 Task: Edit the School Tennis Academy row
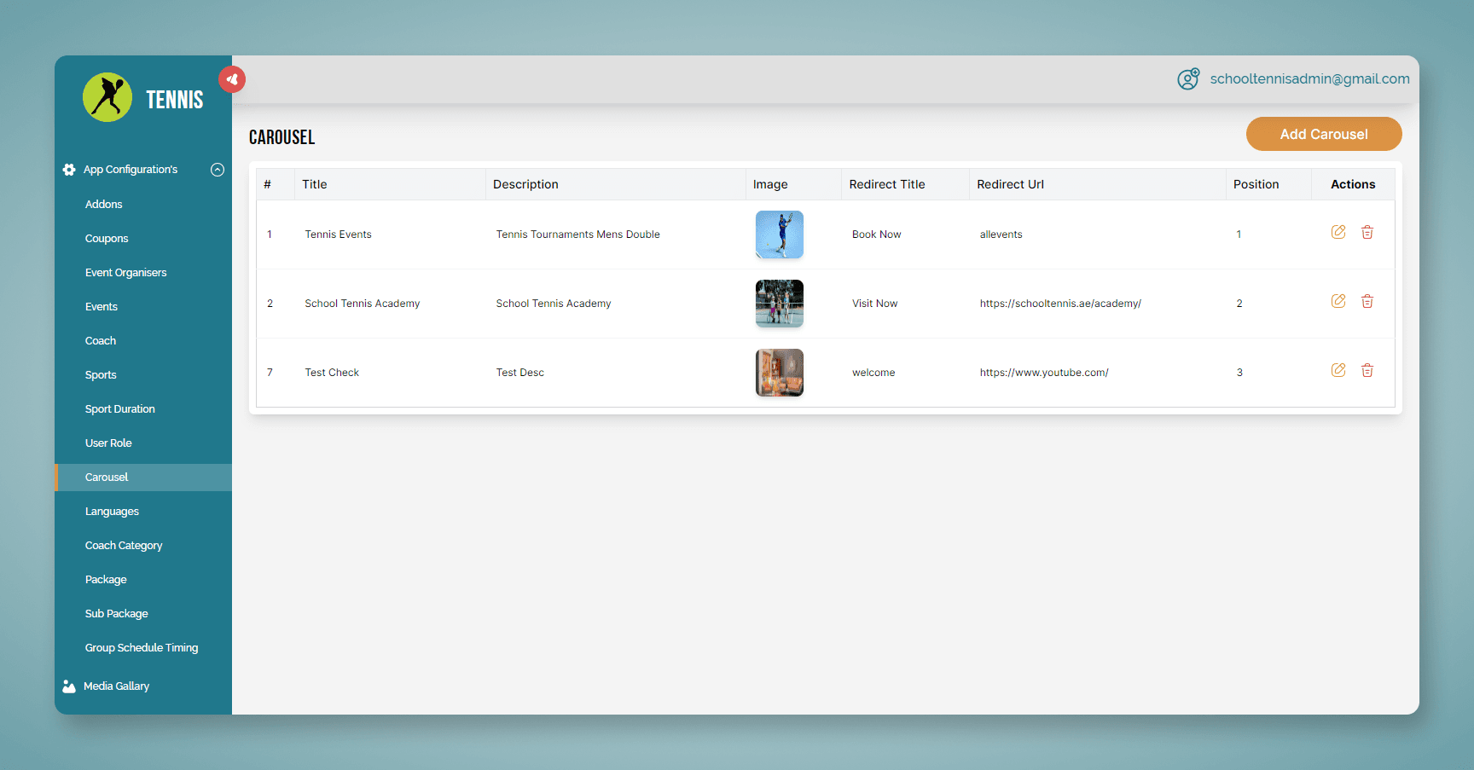[1338, 301]
